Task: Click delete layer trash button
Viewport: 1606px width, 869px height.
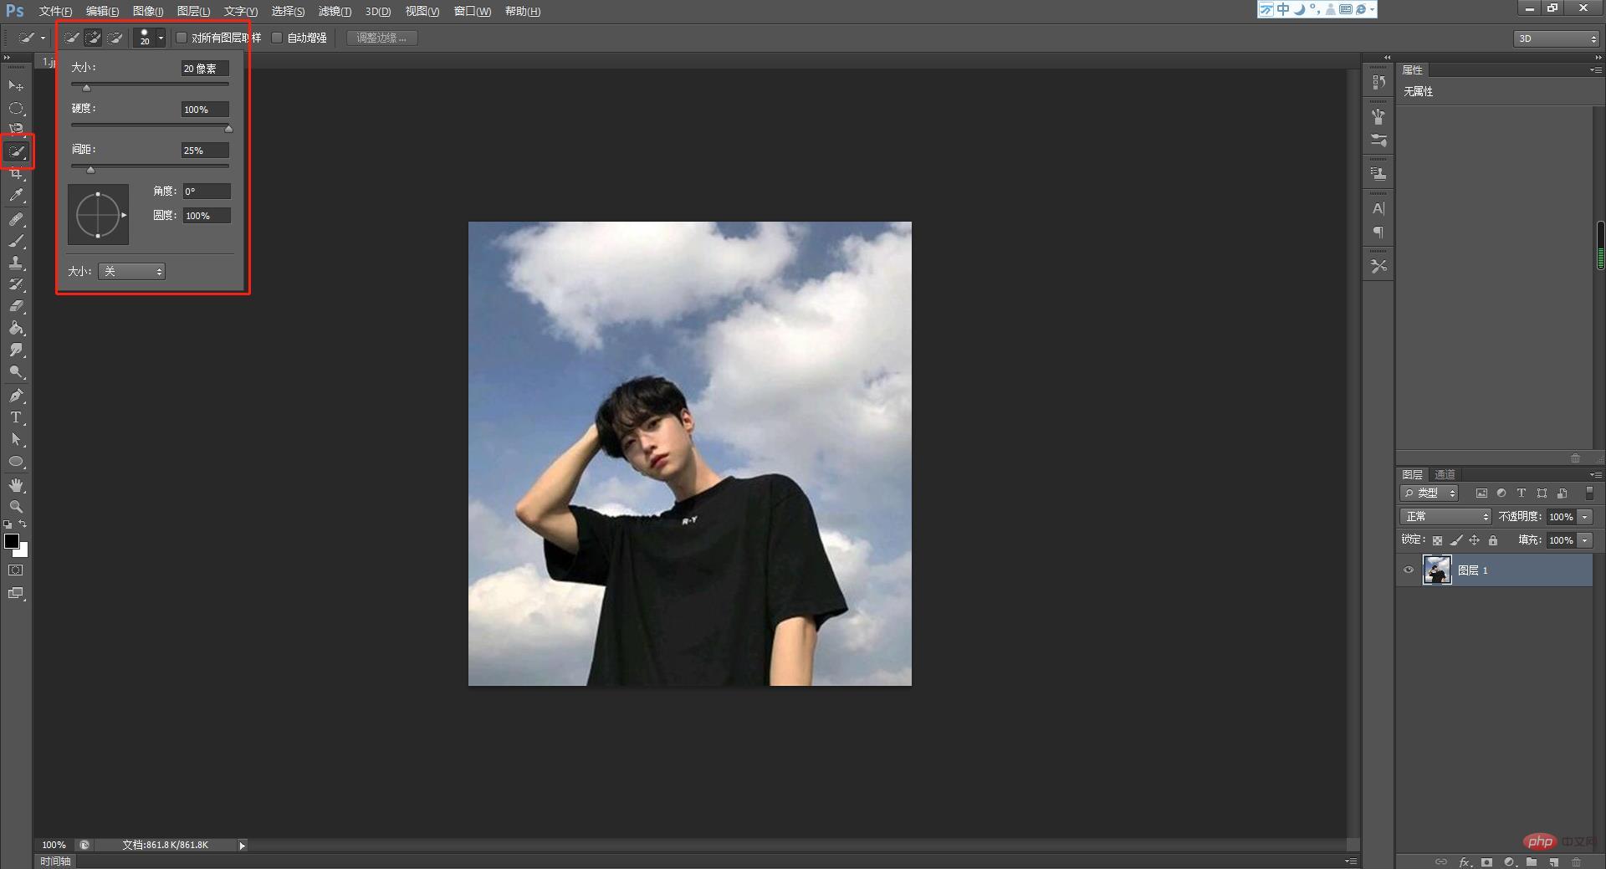Action: [x=1576, y=861]
